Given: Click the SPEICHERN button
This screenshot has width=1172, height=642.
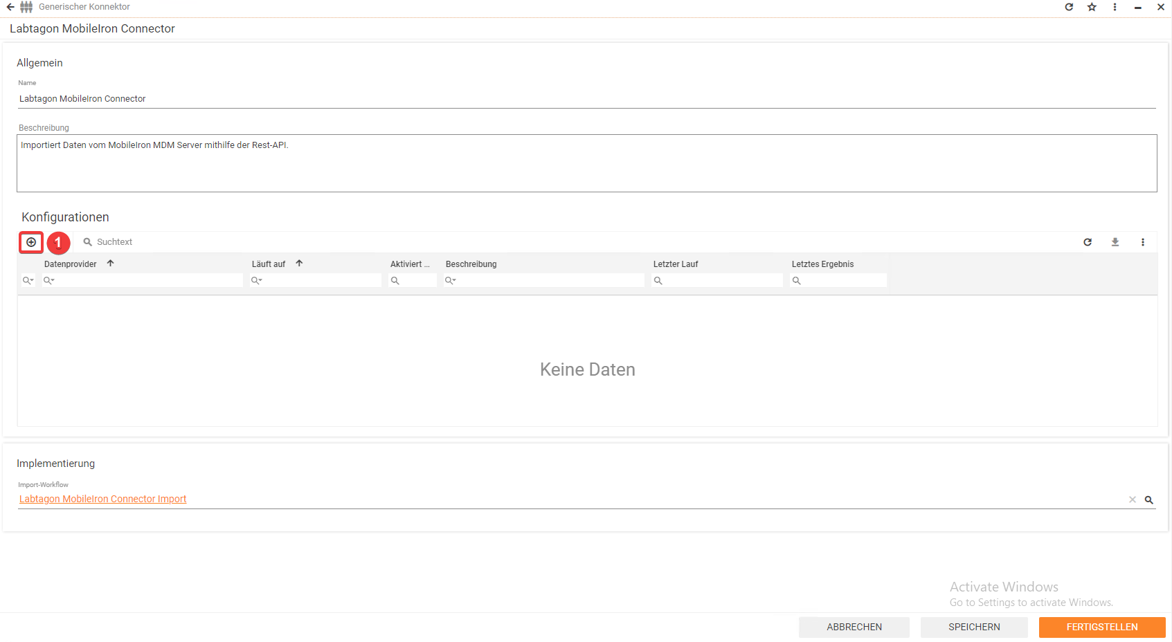Looking at the screenshot, I should pos(974,627).
